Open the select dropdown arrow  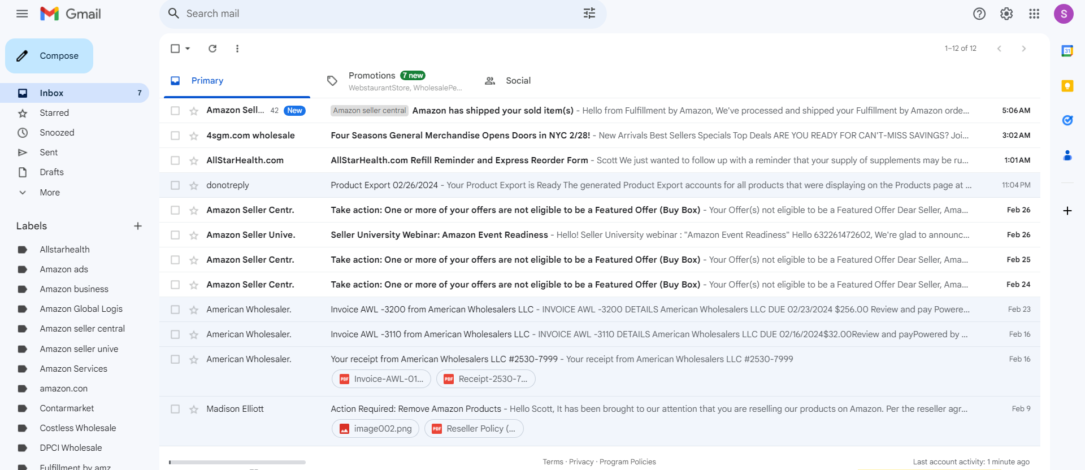click(x=188, y=49)
